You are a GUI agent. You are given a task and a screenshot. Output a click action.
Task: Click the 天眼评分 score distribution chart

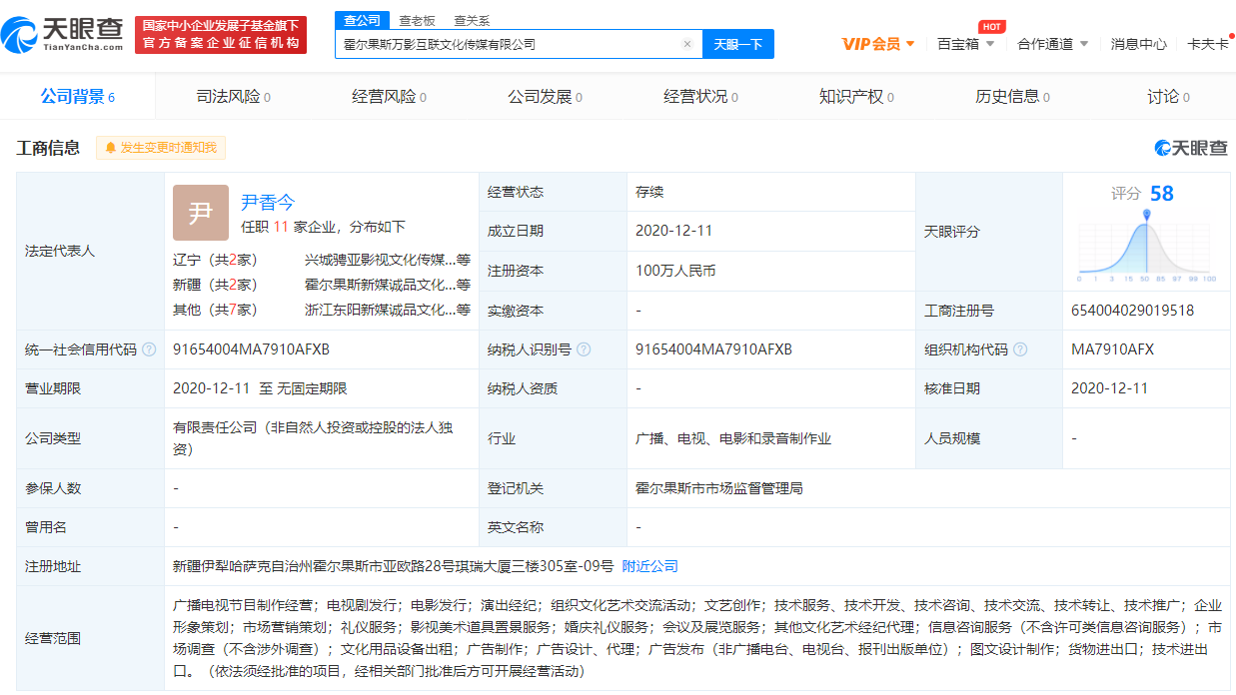pos(1146,248)
